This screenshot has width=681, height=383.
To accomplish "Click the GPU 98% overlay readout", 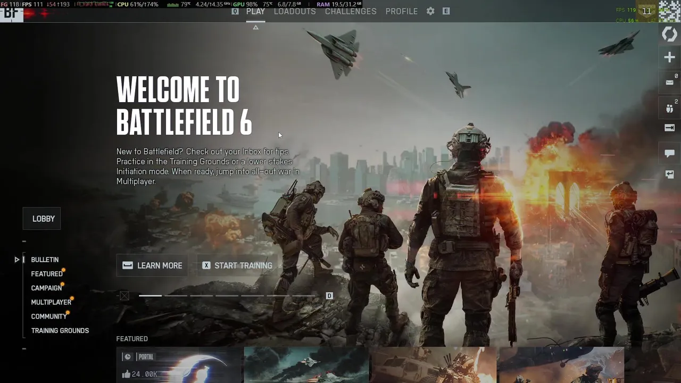I will [245, 4].
